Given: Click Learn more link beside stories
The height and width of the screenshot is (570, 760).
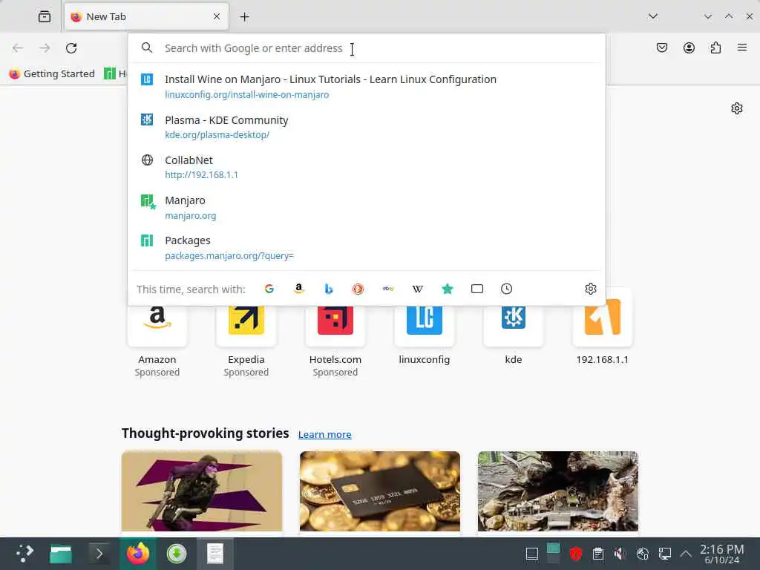Looking at the screenshot, I should (325, 434).
